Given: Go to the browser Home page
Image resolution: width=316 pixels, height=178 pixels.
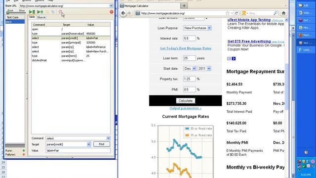Looking at the screenshot, I should pyautogui.click(x=283, y=13).
